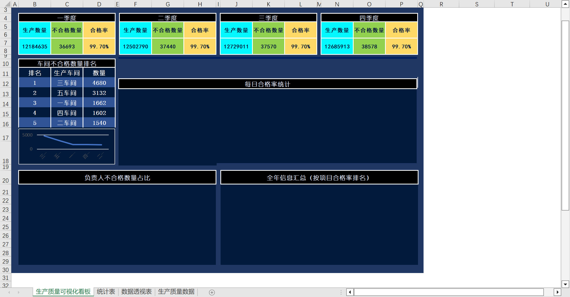Click the next sheet navigation arrow
Image resolution: width=570 pixels, height=297 pixels.
point(18,292)
